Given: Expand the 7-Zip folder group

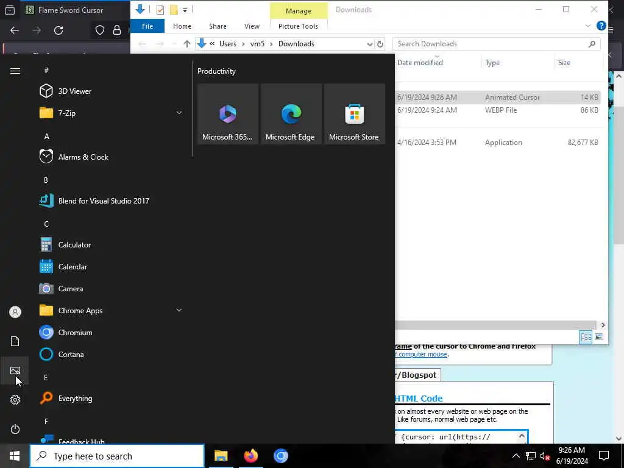Looking at the screenshot, I should pyautogui.click(x=112, y=113).
